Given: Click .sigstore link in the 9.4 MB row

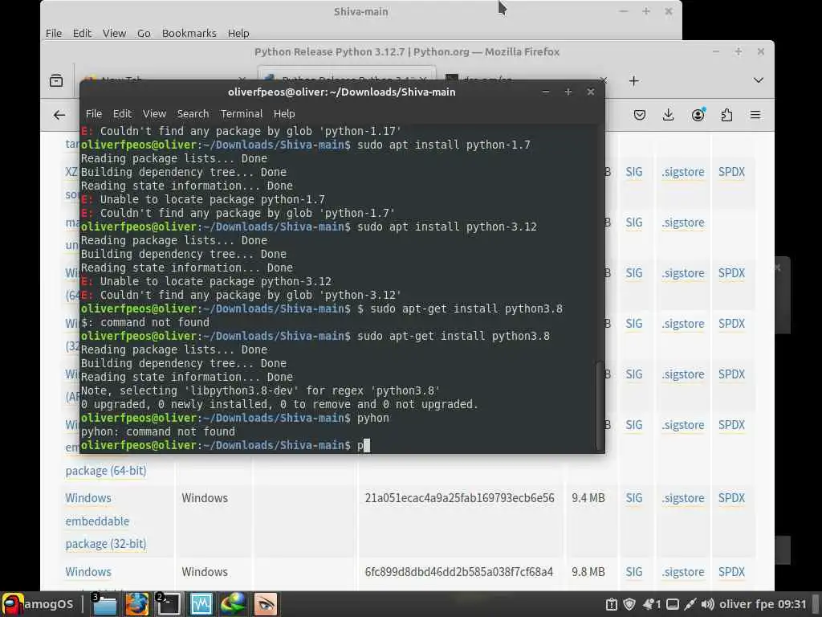Looking at the screenshot, I should click(x=682, y=498).
